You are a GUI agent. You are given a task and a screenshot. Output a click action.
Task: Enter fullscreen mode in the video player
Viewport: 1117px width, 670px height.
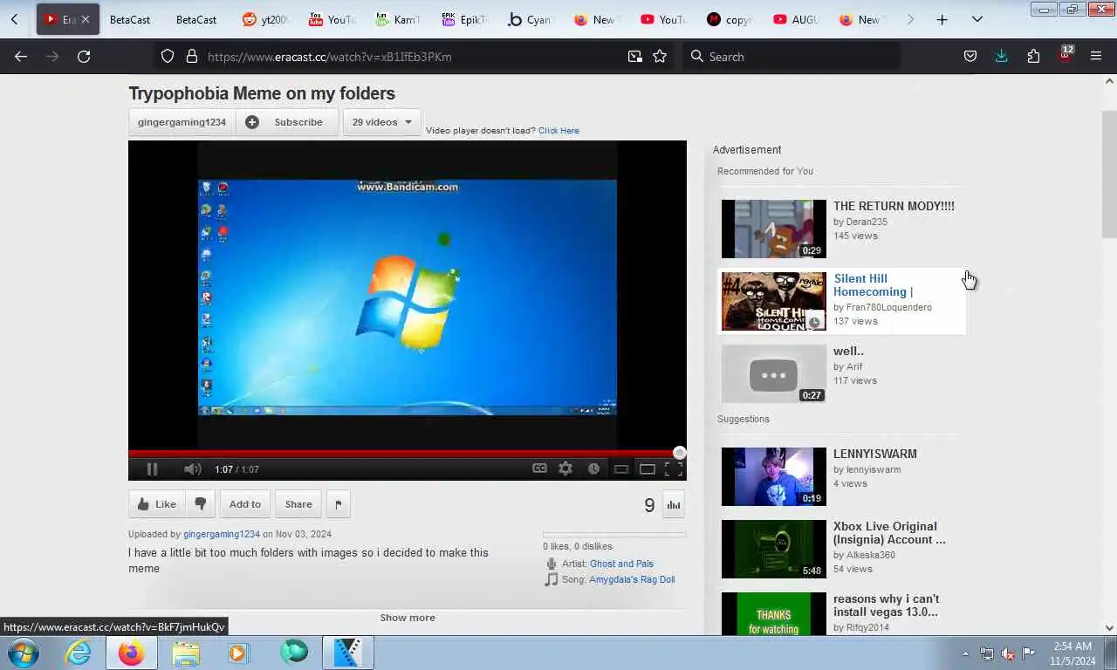673,469
